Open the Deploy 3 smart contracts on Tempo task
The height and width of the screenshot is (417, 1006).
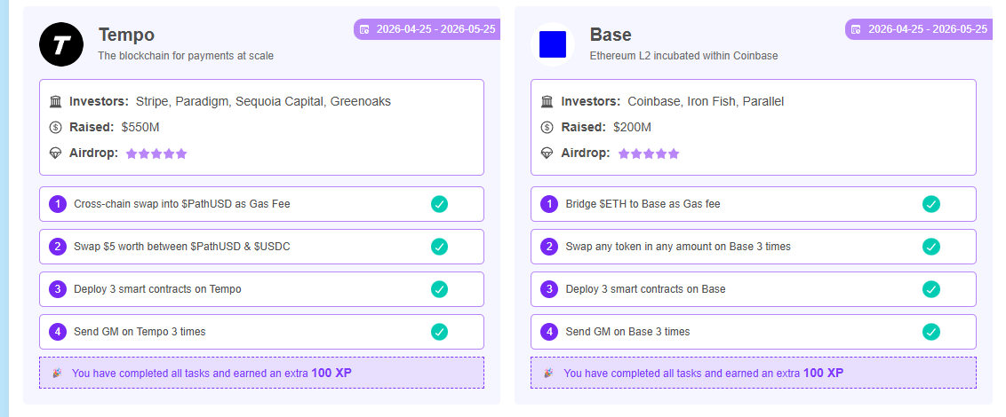pyautogui.click(x=262, y=289)
